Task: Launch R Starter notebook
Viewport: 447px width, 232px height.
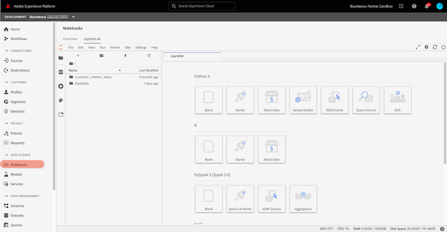Action: (240, 150)
